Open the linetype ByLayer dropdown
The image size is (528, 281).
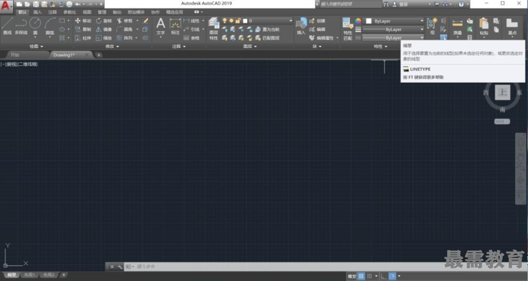(x=394, y=38)
